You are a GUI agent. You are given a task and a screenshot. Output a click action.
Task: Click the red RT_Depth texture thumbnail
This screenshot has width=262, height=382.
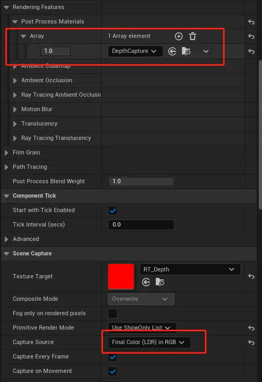pyautogui.click(x=121, y=276)
